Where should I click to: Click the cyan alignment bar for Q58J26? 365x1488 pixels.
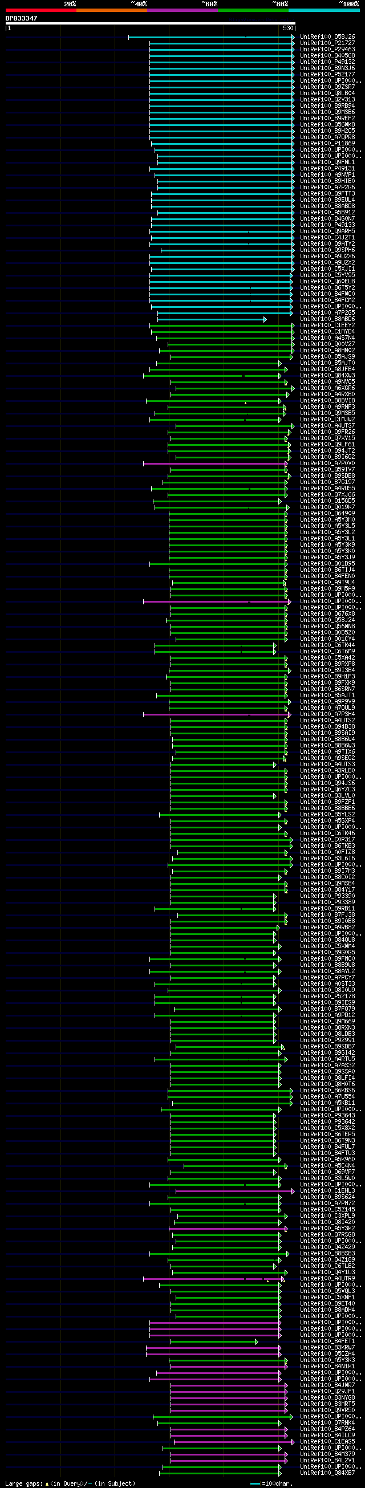212,37
